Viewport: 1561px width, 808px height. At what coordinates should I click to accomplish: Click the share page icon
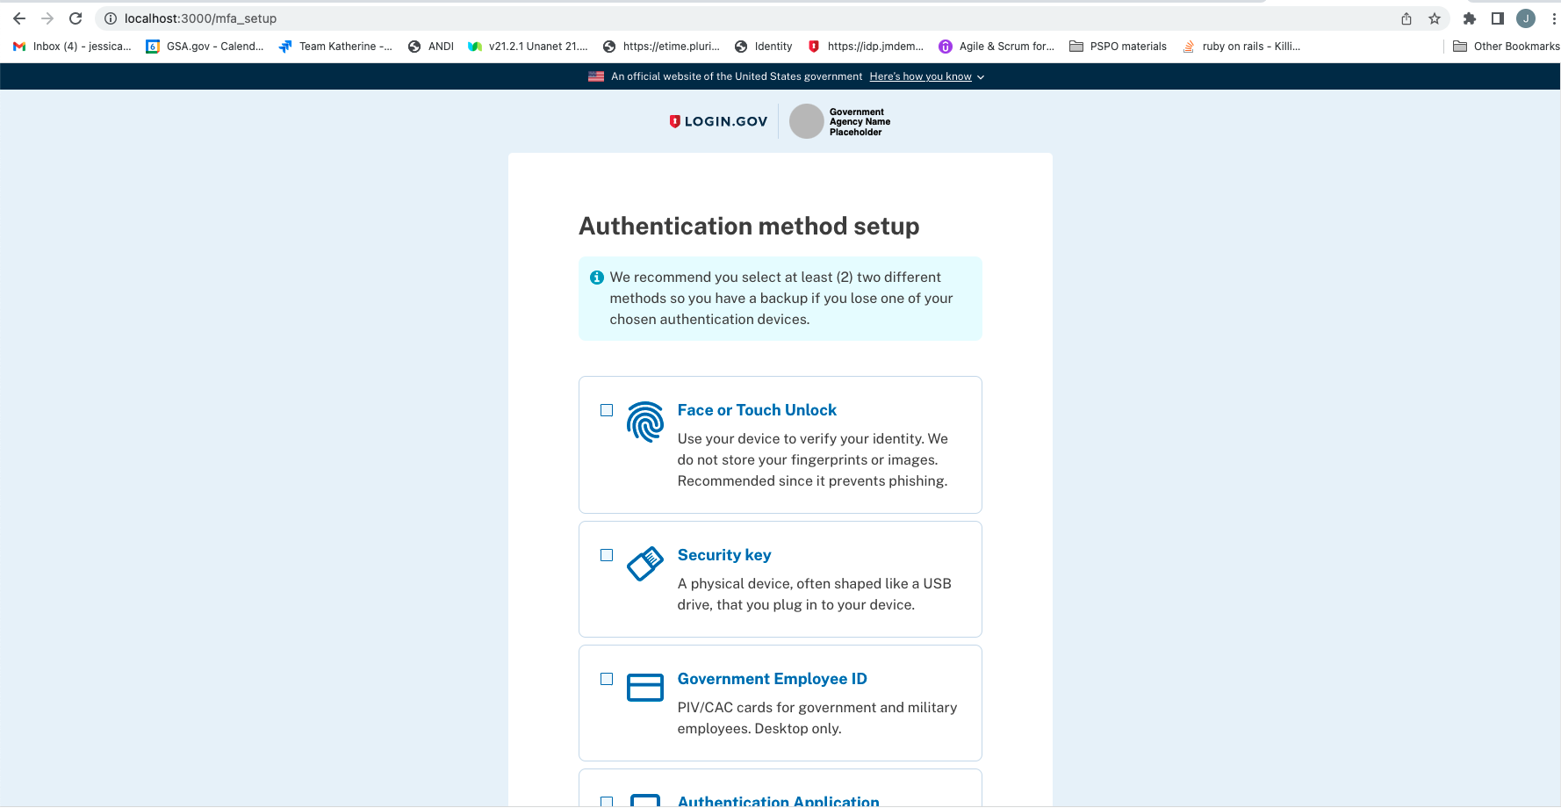(1406, 18)
